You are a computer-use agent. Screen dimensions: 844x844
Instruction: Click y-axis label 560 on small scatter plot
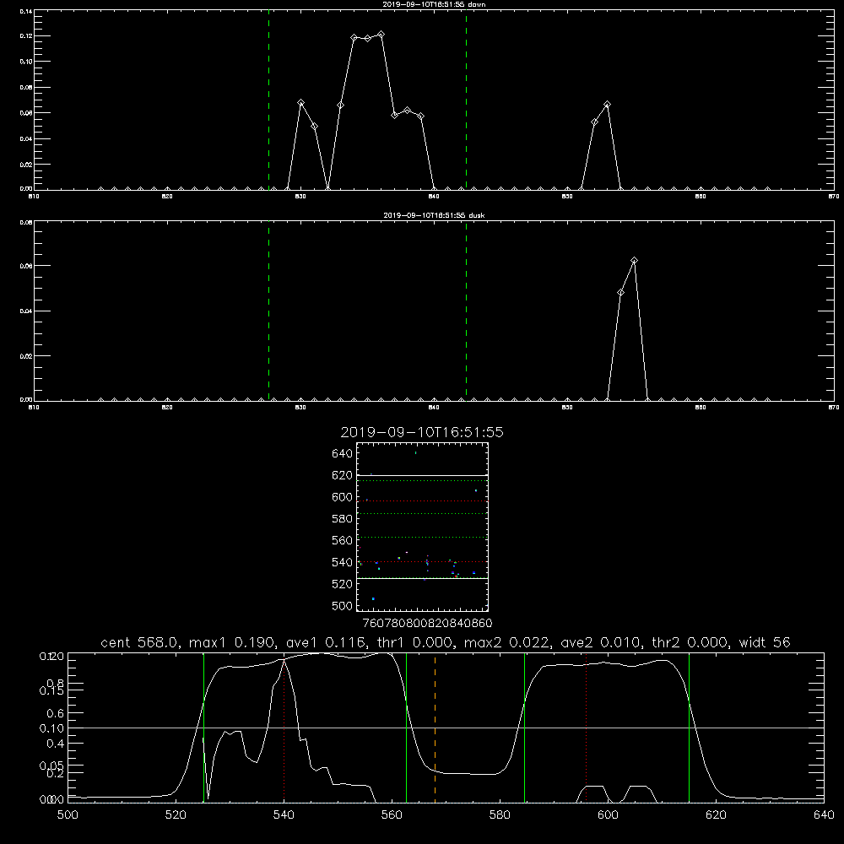click(343, 540)
